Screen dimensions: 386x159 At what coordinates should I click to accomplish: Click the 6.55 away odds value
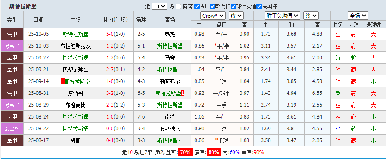[317, 93]
